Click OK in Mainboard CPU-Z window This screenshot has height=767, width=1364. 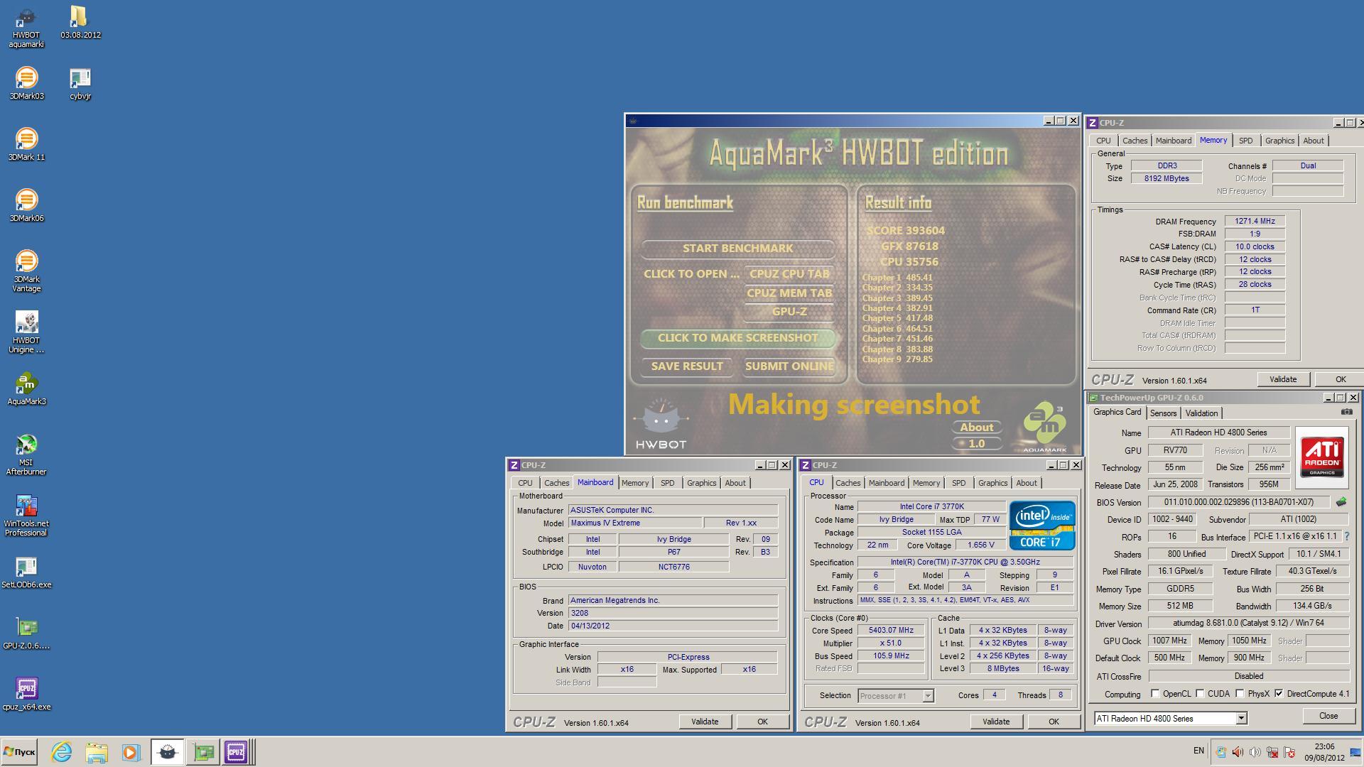[x=762, y=722]
